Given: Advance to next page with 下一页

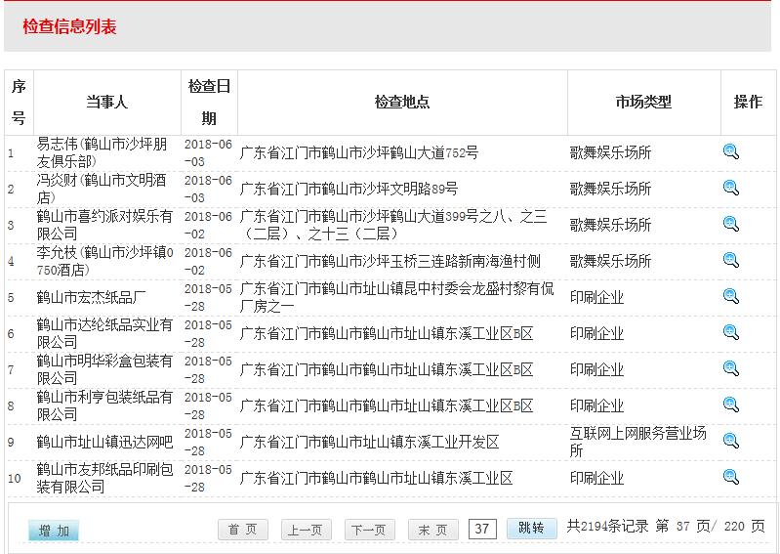Looking at the screenshot, I should [x=369, y=530].
